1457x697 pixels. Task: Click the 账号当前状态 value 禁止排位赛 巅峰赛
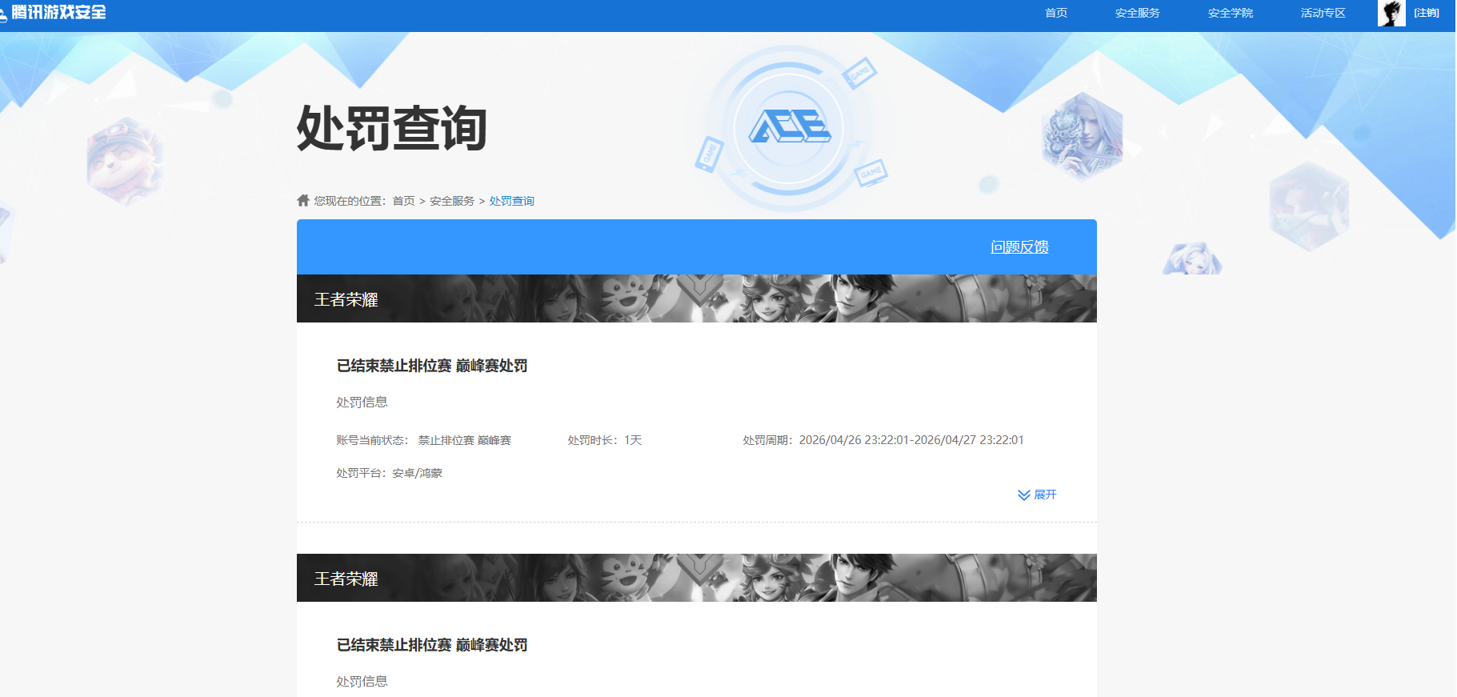465,440
